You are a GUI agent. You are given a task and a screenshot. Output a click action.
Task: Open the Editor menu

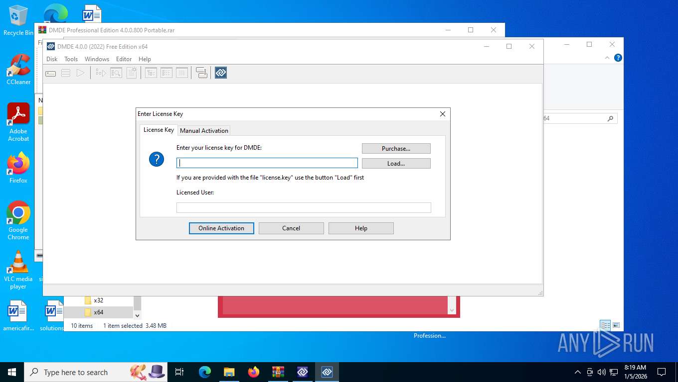pos(124,59)
